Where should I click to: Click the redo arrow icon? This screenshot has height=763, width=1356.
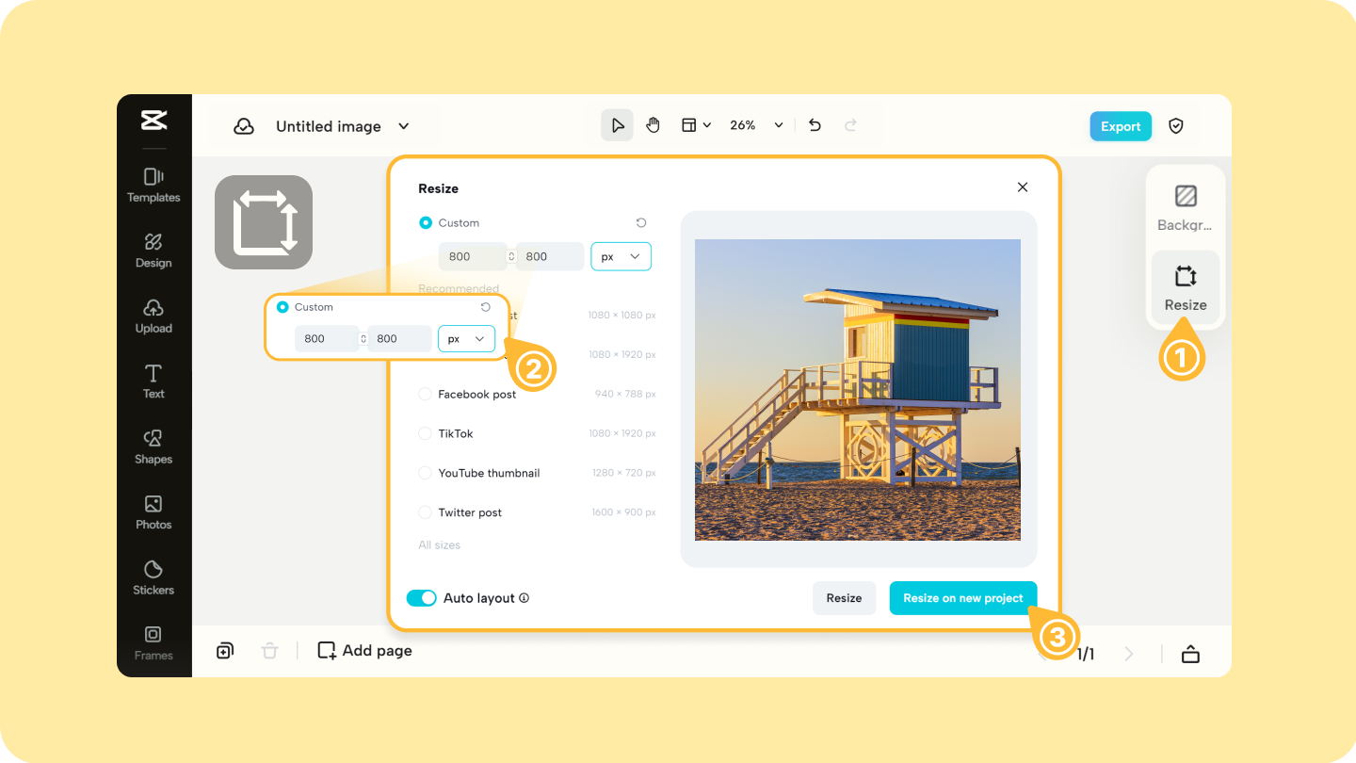click(x=850, y=125)
